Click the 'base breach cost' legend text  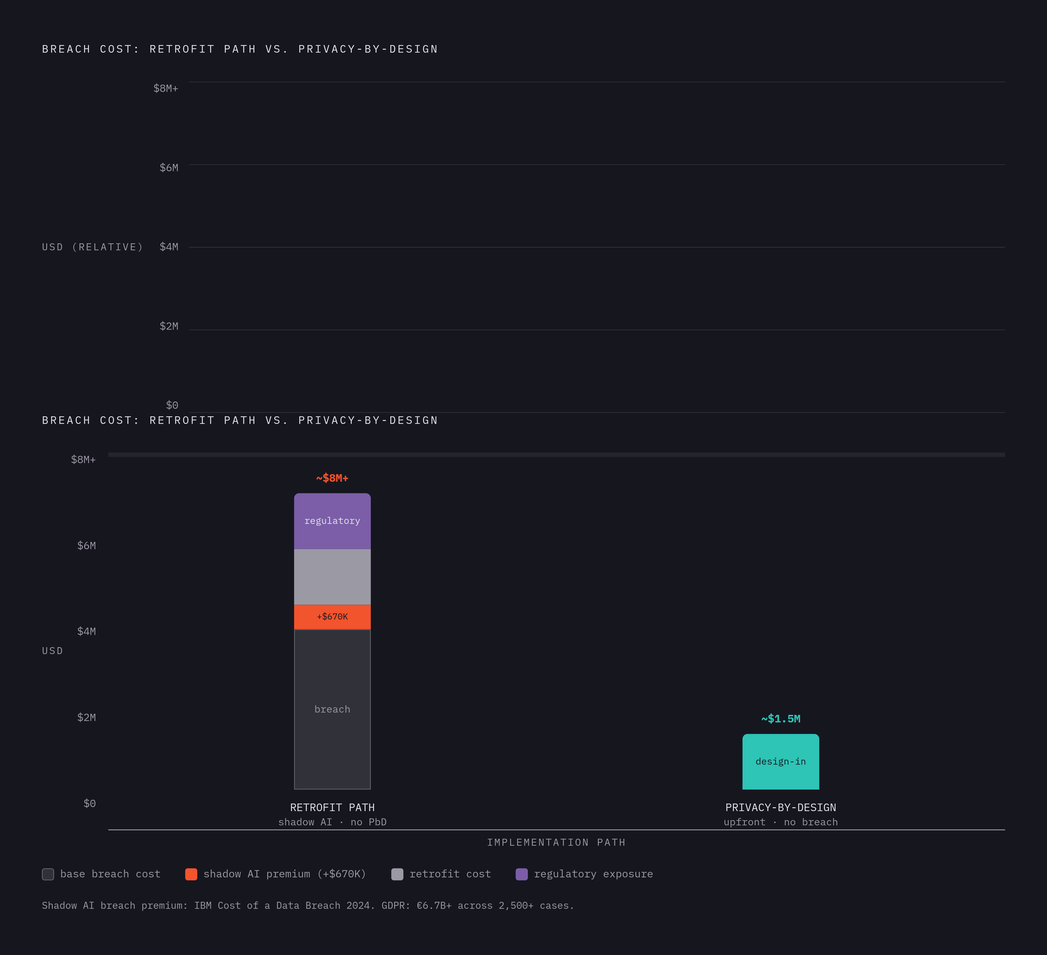tap(110, 874)
